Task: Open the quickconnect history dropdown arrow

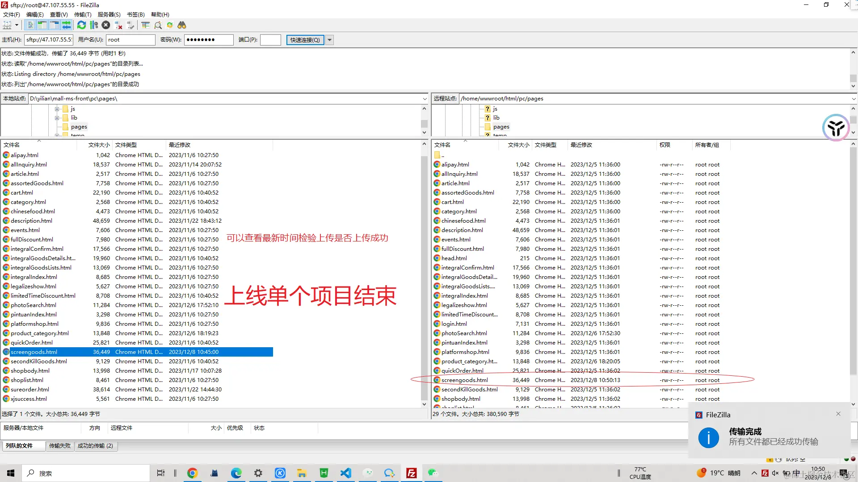Action: pos(330,40)
